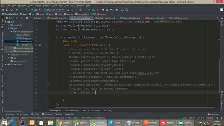
Task: Open the AVD Manager icon
Action: [x=107, y=10]
